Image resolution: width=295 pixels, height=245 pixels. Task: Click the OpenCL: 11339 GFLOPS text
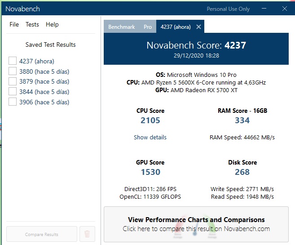click(150, 197)
